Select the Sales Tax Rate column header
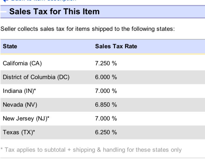The width and height of the screenshot is (205, 160). 116,46
